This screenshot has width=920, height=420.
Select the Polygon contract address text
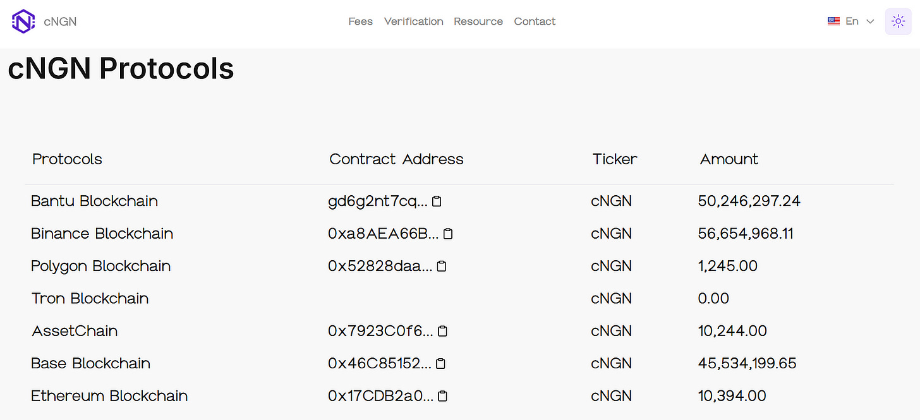click(379, 266)
